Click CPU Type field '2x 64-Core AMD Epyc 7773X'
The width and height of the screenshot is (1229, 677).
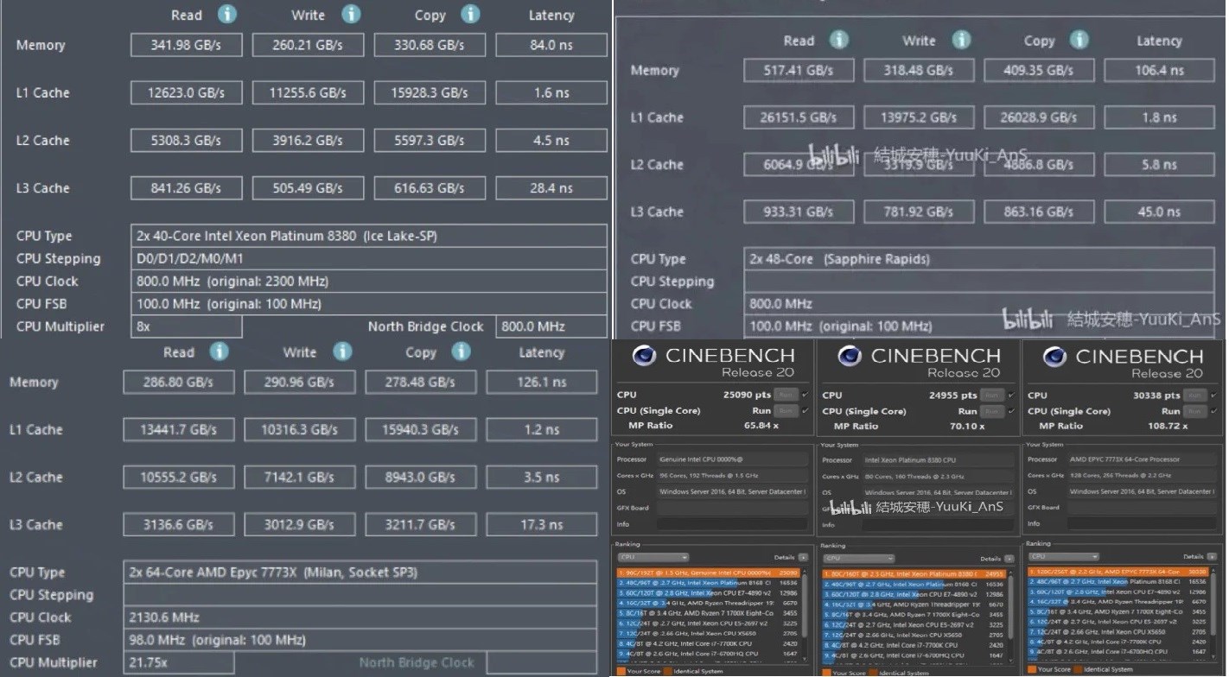[360, 573]
